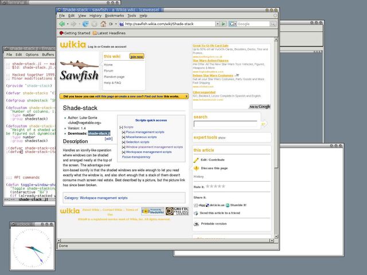The image size is (367, 275).
Task: Click the History link under this article
Action: coord(198,177)
